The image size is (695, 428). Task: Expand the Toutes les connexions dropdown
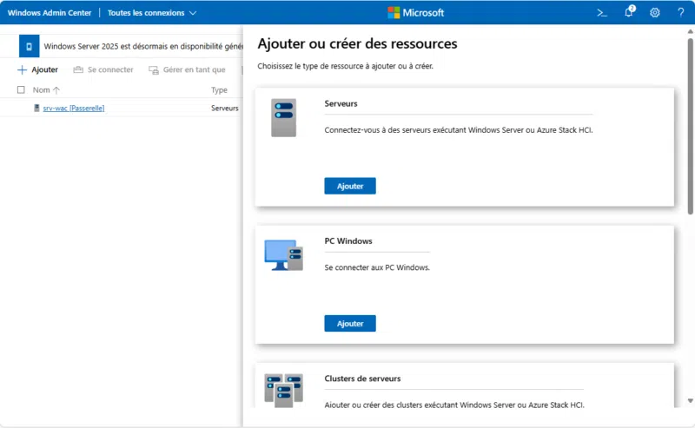(x=152, y=13)
